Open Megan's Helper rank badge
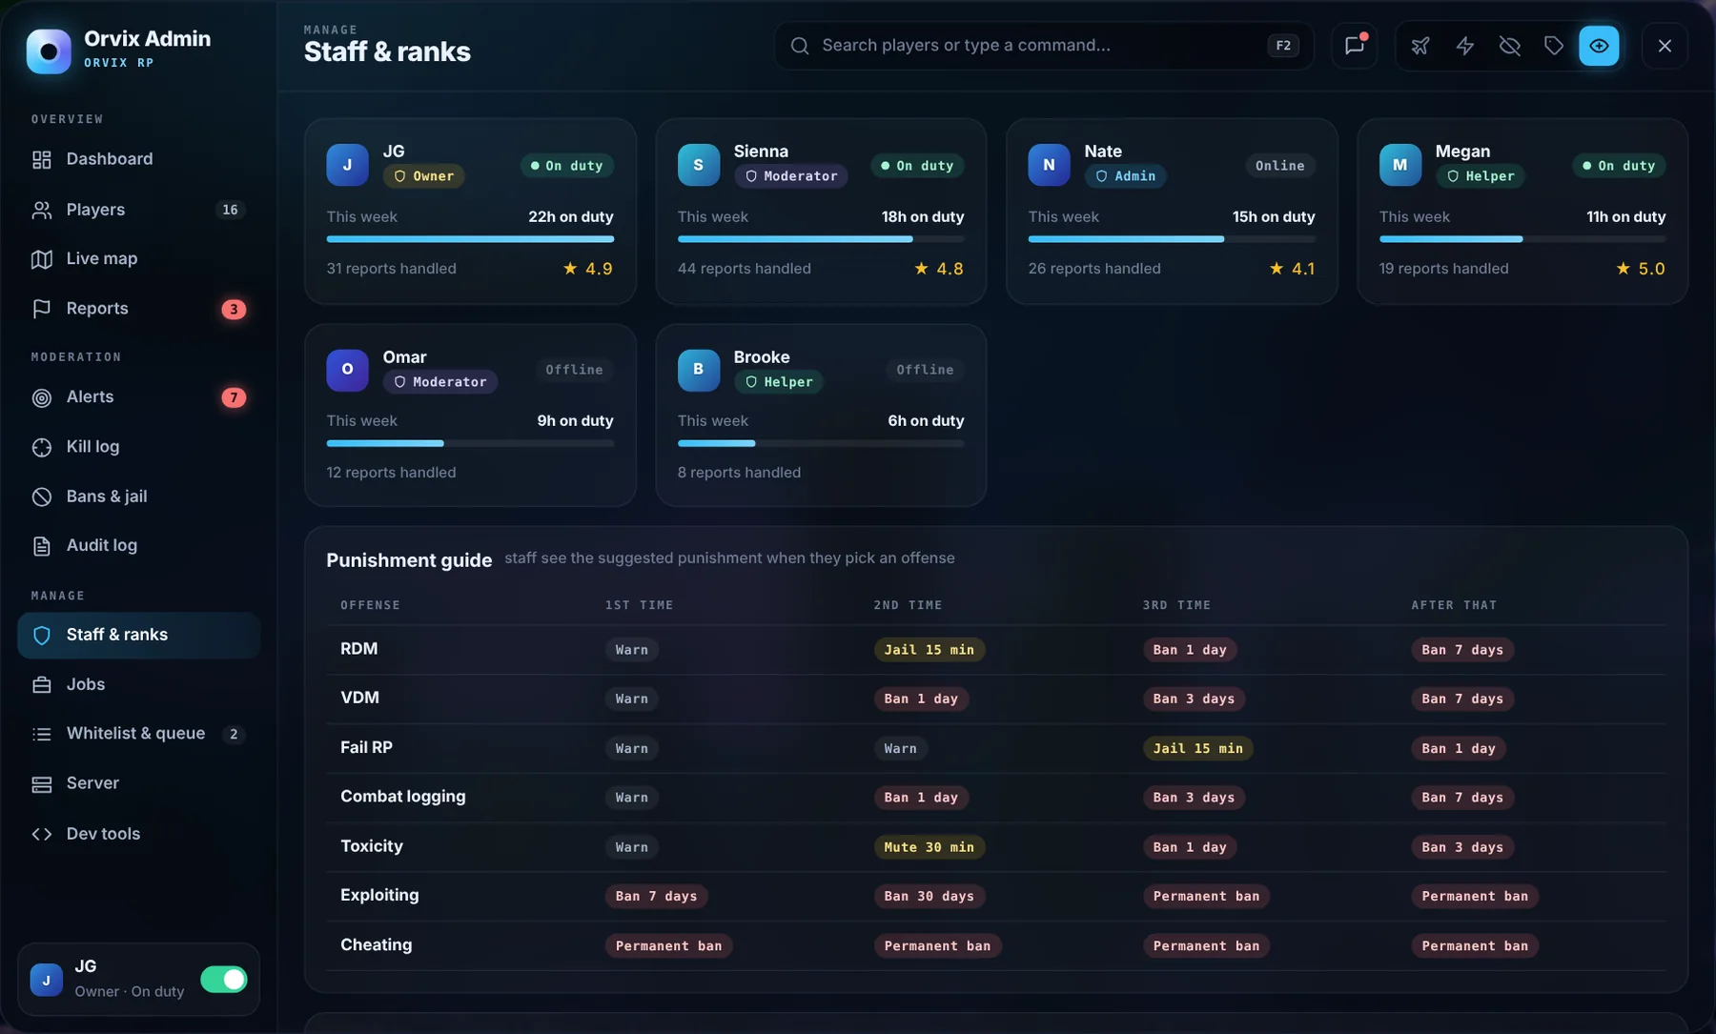This screenshot has height=1034, width=1716. tap(1481, 176)
